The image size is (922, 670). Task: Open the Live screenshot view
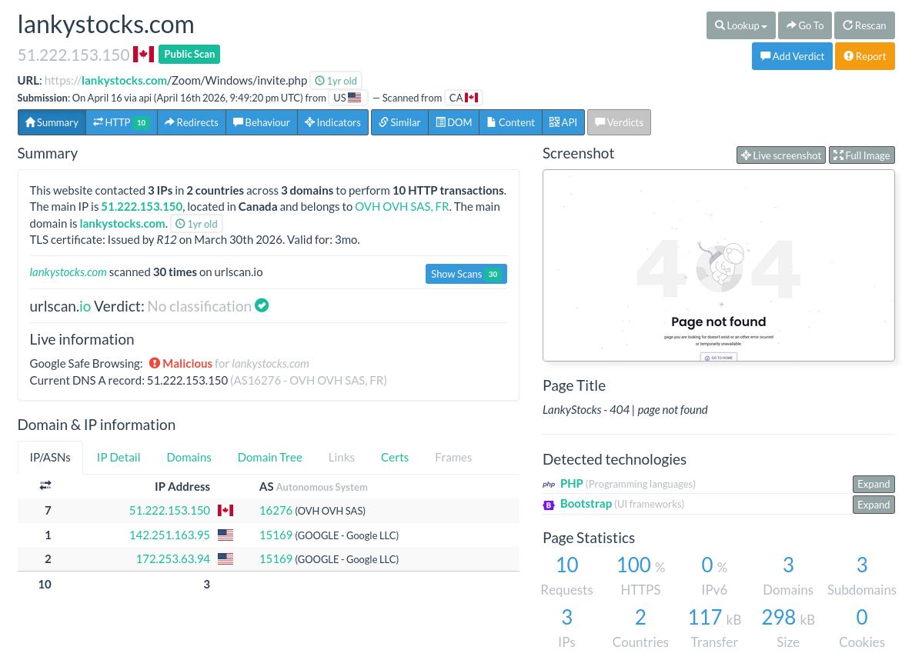click(x=780, y=155)
